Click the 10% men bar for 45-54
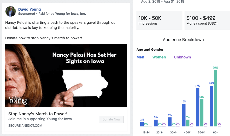Screen dimensions: 230x136 pyautogui.click(x=184, y=115)
